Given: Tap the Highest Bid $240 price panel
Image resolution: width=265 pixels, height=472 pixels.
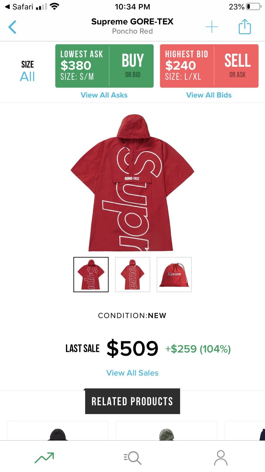Looking at the screenshot, I should tap(187, 66).
